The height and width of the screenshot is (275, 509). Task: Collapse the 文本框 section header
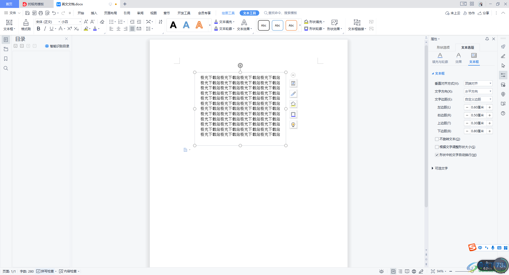pos(438,74)
